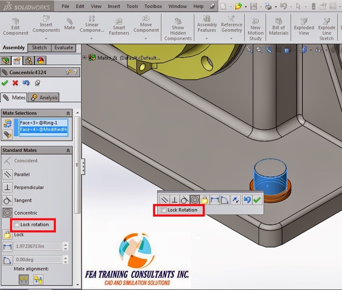
Task: Activate the Move Component tool
Action: click(x=146, y=23)
